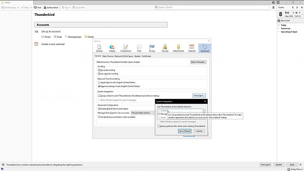The image size is (304, 171).
Task: Open the Display options pane
Action: [x=112, y=48]
